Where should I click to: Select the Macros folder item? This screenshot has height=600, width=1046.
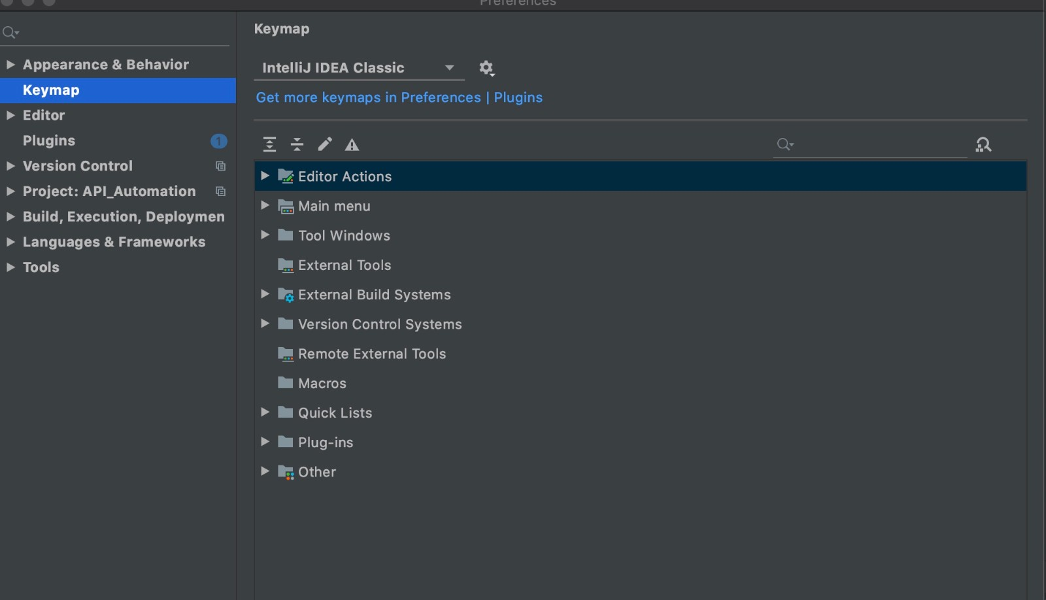(322, 384)
